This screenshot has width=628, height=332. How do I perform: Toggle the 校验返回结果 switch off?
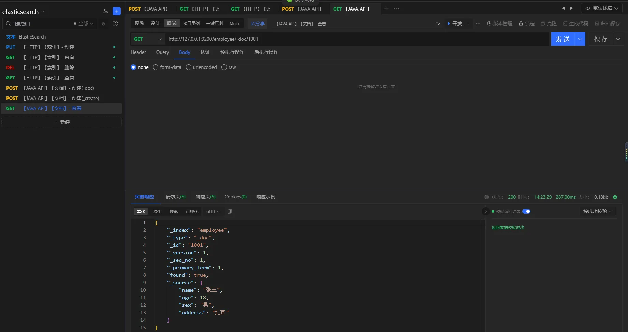(x=526, y=211)
